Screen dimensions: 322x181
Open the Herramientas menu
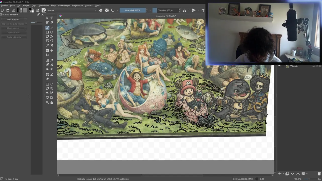64,6
